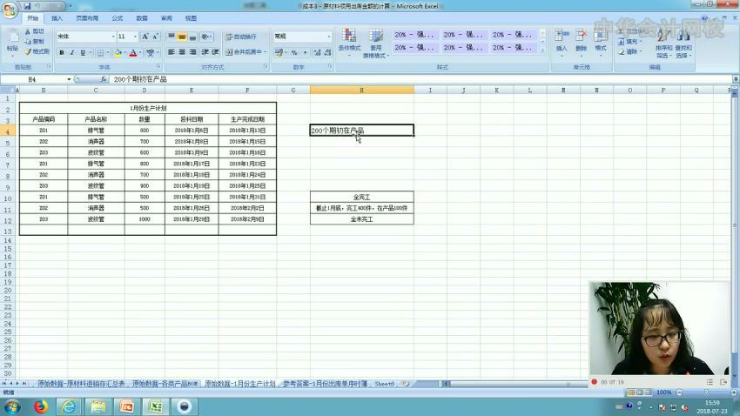Open Sort and Filter (排序和筛选)
The width and height of the screenshot is (740, 416).
[663, 44]
